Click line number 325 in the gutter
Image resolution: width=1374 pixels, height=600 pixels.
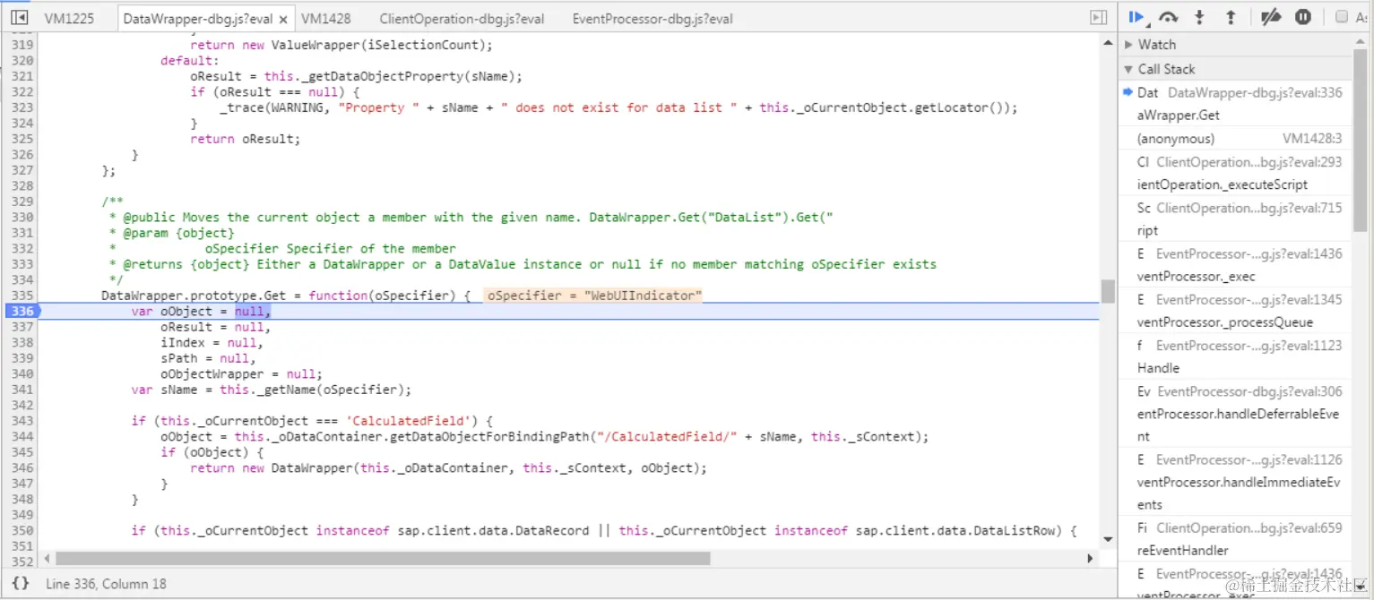(x=22, y=139)
